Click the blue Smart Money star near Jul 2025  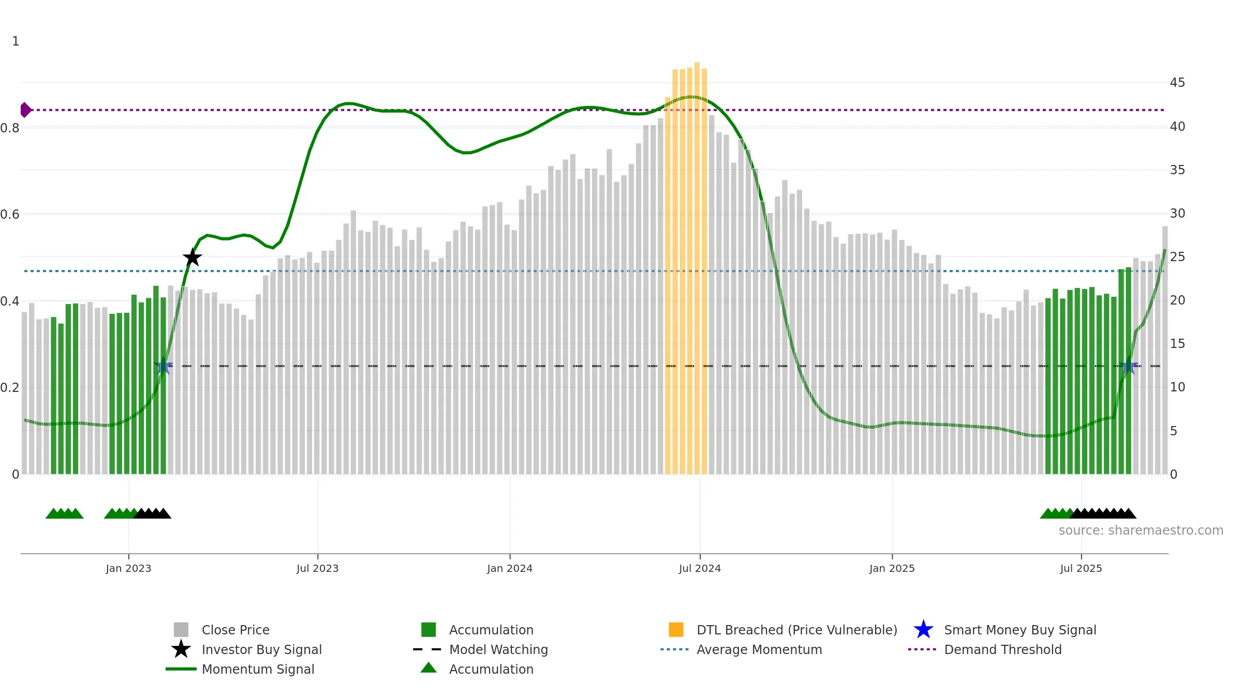(1129, 366)
